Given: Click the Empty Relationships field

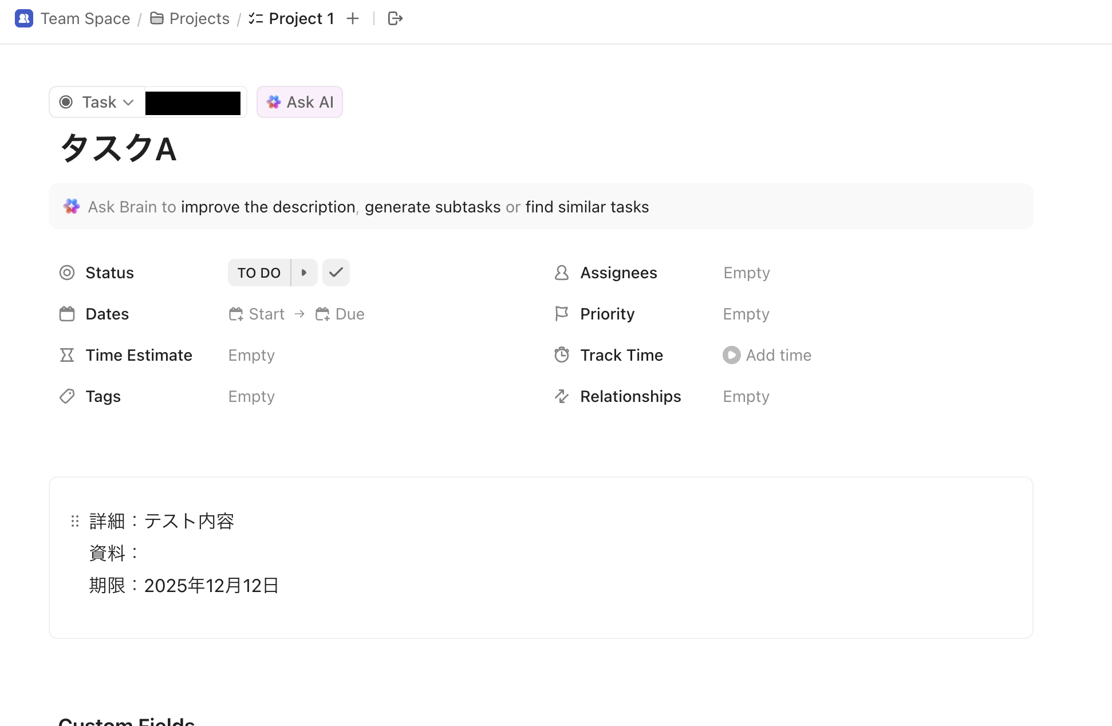Looking at the screenshot, I should pyautogui.click(x=746, y=396).
